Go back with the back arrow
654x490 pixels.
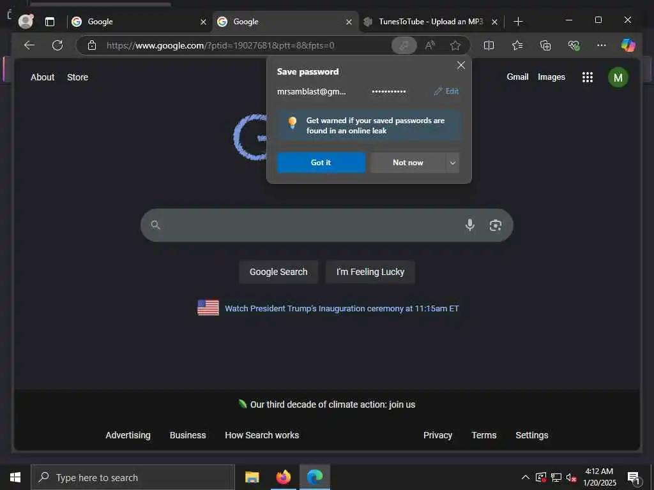pos(29,45)
